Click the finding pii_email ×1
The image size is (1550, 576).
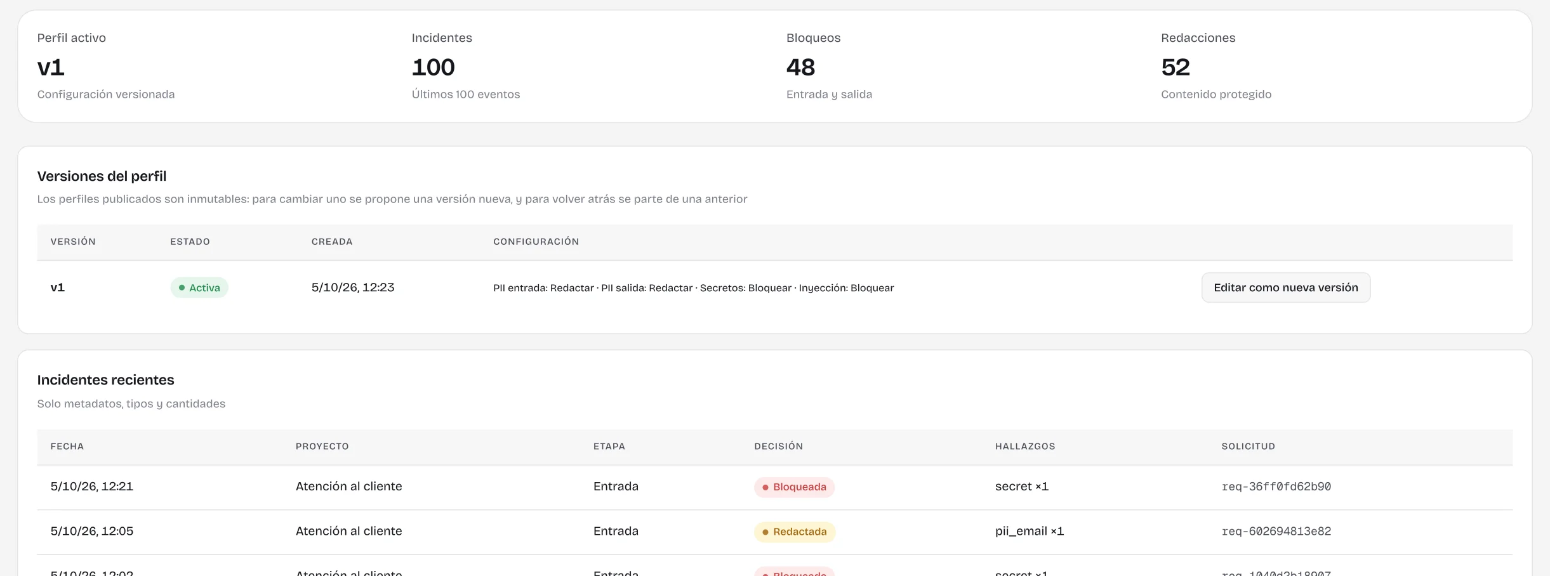1029,532
